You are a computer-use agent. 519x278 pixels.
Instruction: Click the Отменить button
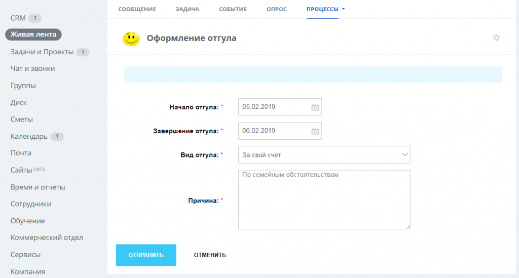point(210,255)
